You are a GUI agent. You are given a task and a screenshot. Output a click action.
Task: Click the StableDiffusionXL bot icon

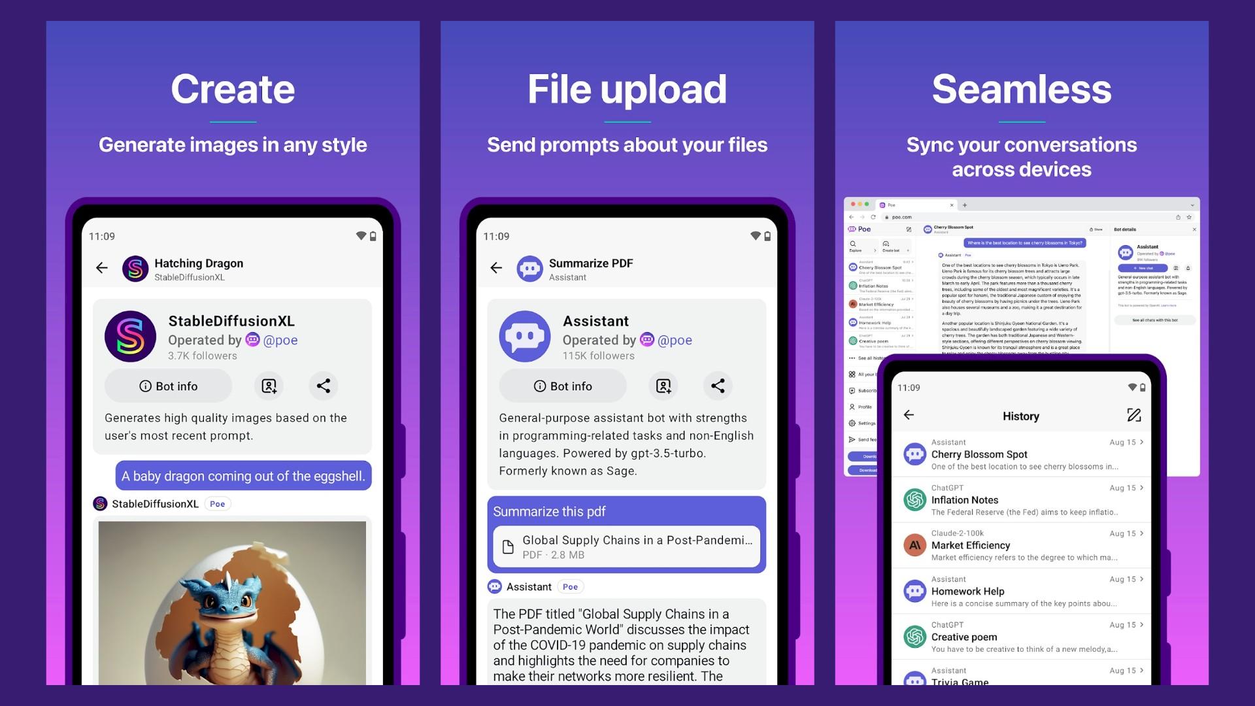131,336
